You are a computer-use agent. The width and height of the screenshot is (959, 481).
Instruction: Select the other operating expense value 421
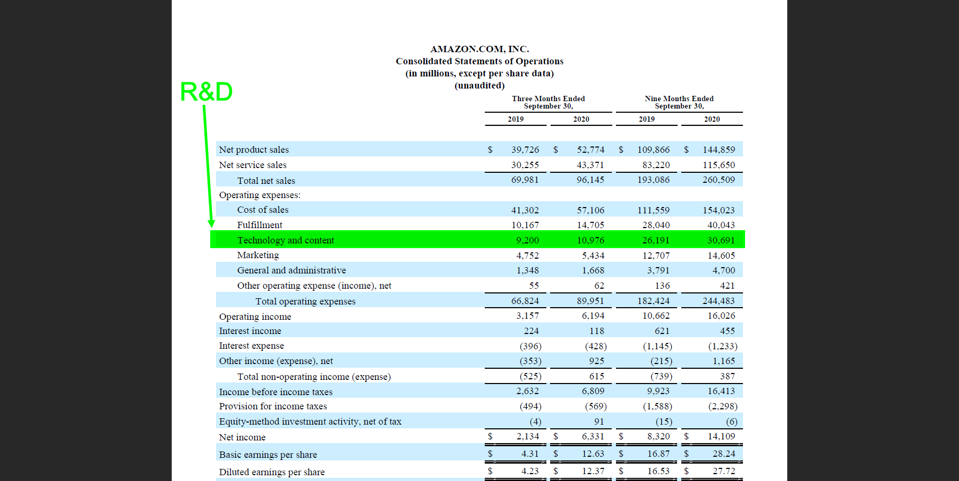(728, 286)
